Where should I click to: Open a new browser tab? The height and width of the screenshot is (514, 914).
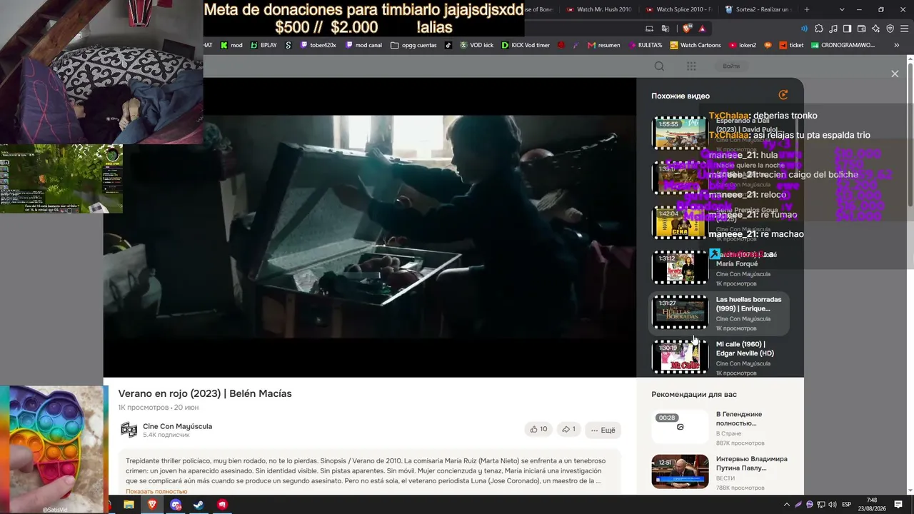pos(807,9)
